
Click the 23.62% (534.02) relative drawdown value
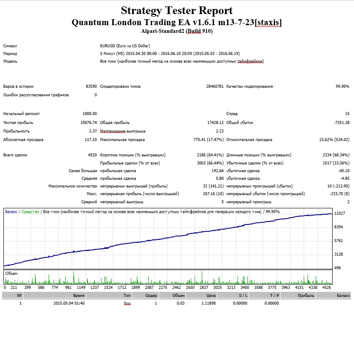[x=334, y=140]
